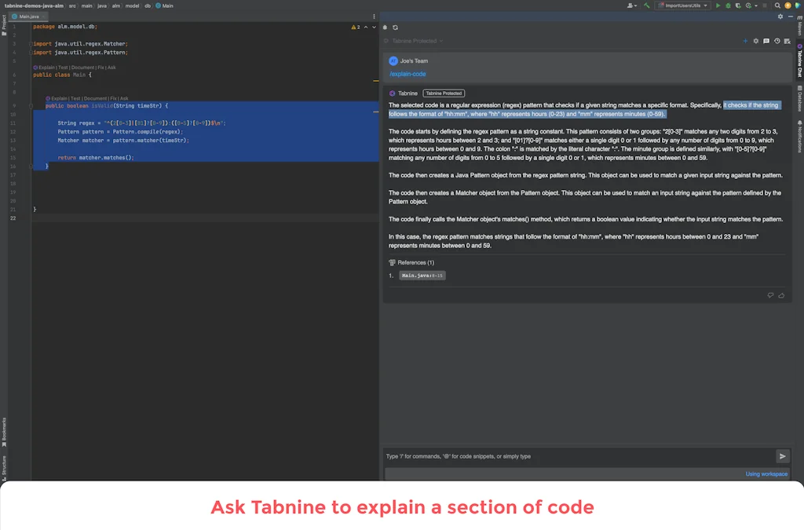Start debugging using the bug icon
Image resolution: width=804 pixels, height=530 pixels.
point(728,6)
